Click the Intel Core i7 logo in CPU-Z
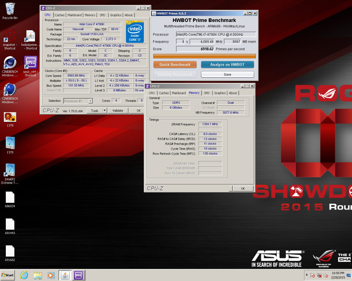352x281 pixels. [x=135, y=32]
